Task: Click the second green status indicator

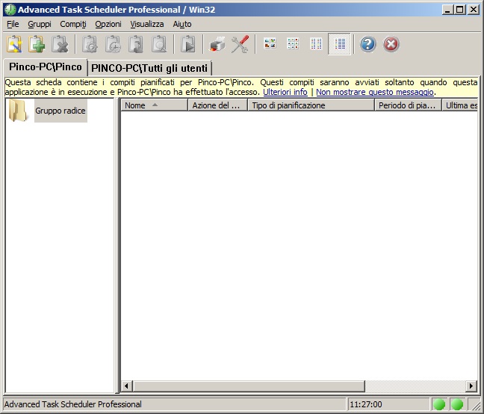Action: click(457, 404)
